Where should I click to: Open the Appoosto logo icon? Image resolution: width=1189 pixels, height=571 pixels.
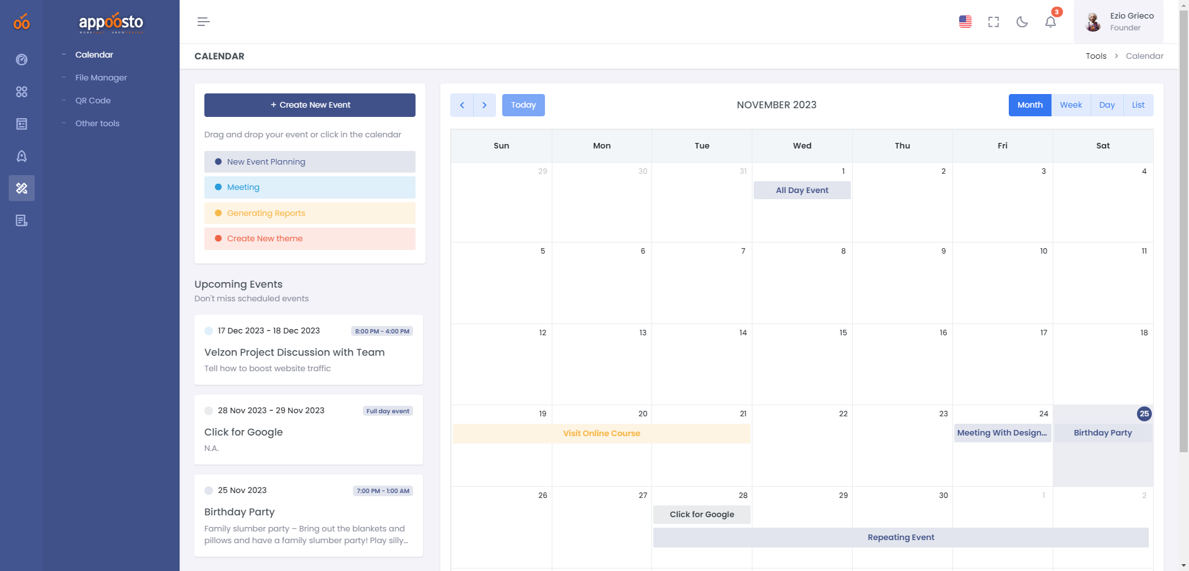[22, 22]
